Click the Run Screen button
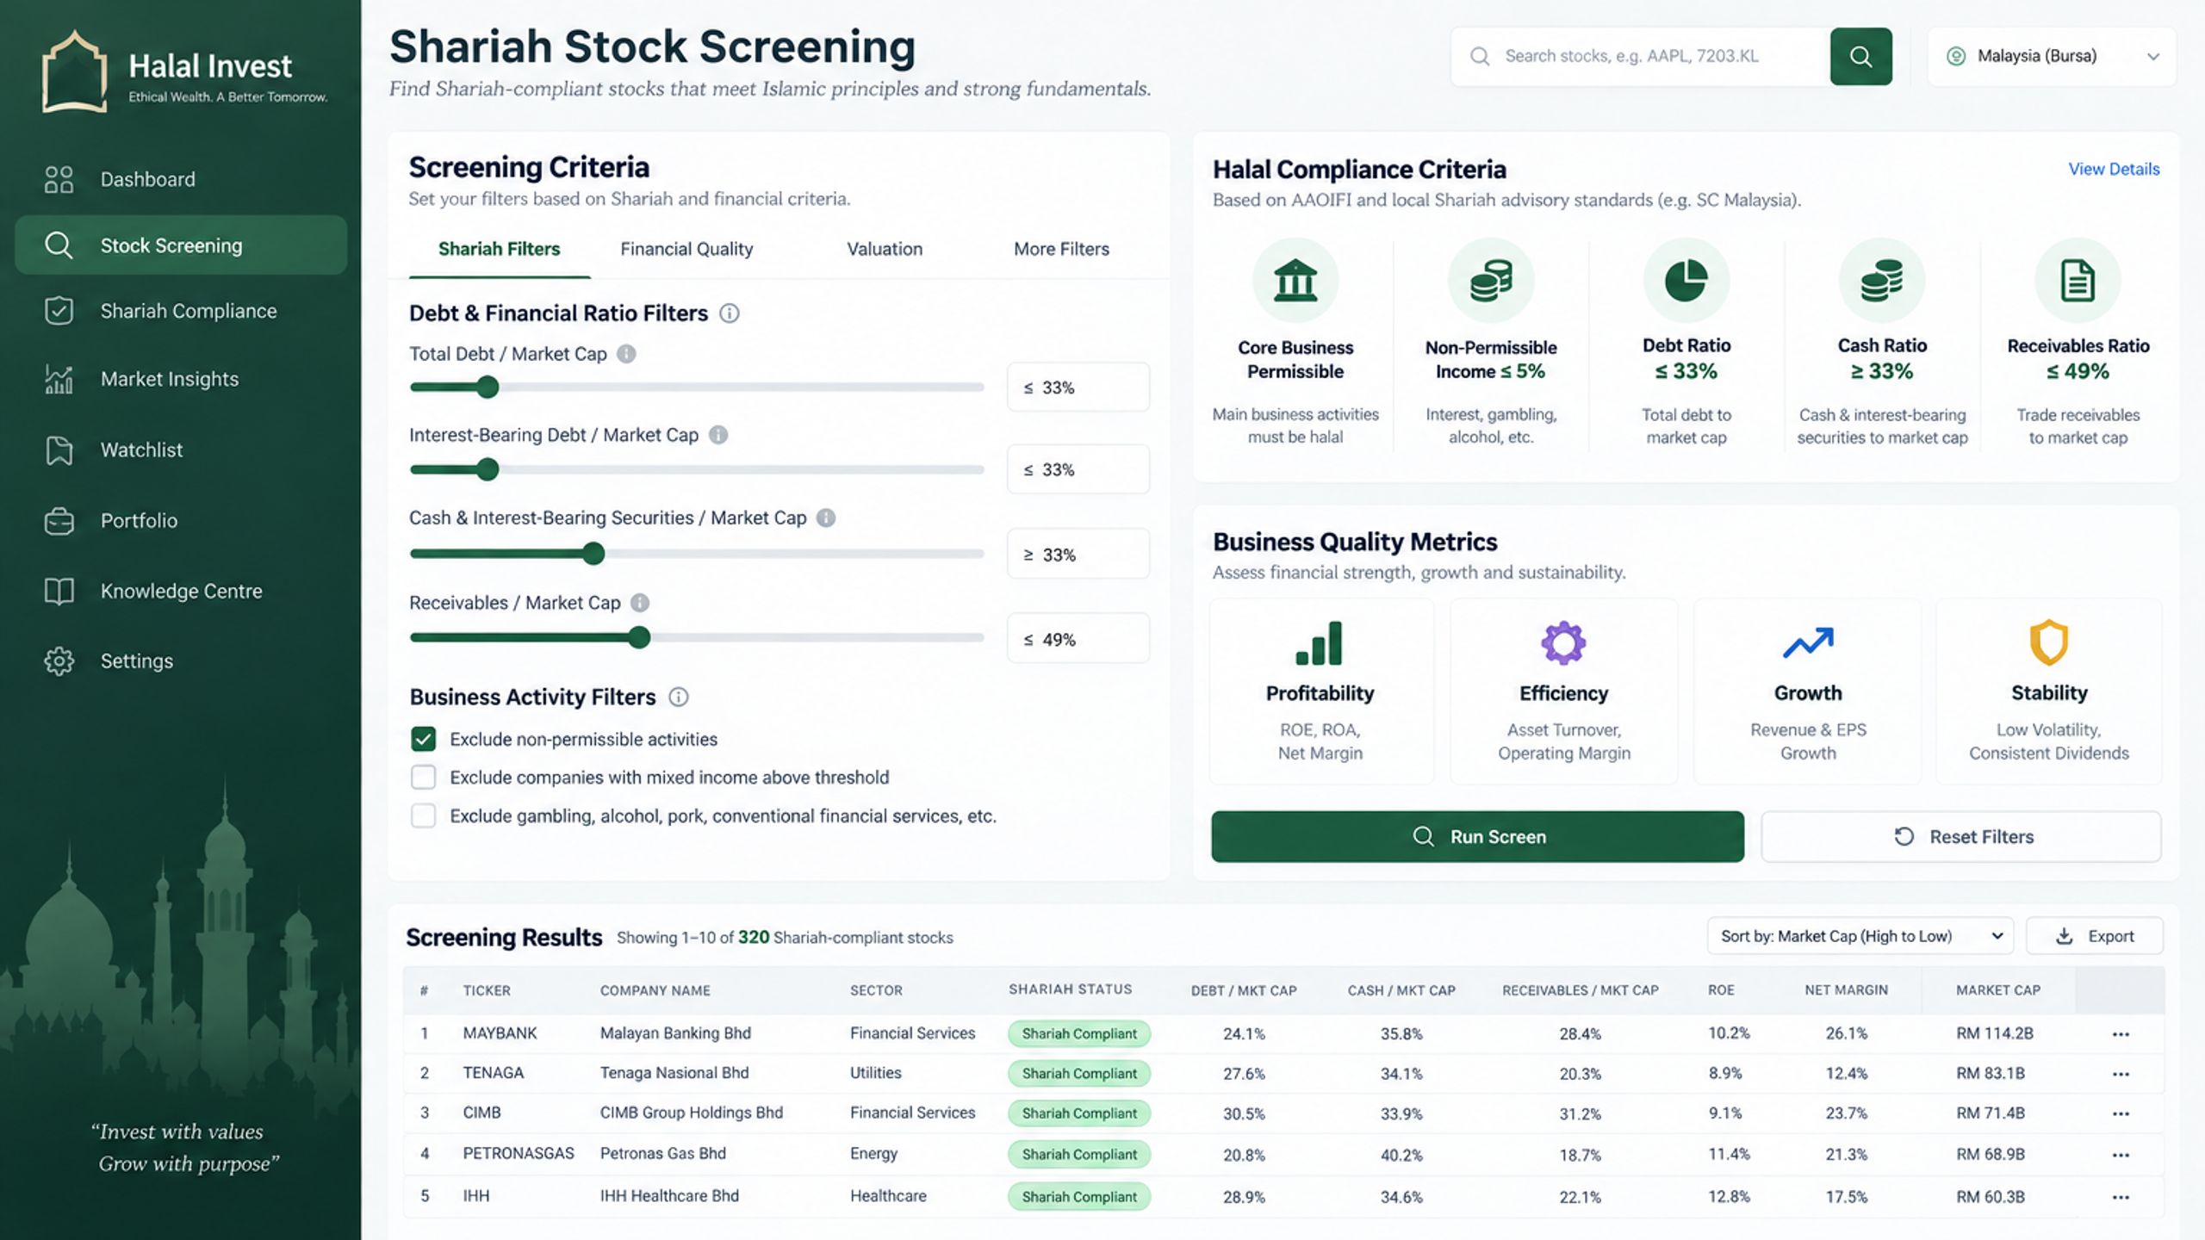 coord(1477,836)
